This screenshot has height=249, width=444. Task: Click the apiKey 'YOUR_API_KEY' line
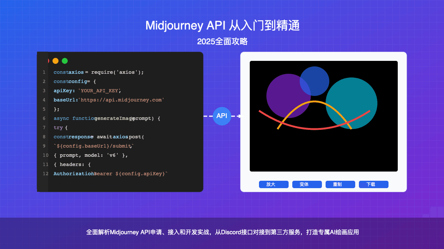88,91
